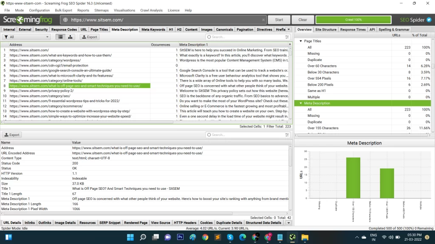Switch to Page Titles tab
Screen dimensions: 435x244
[99, 30]
